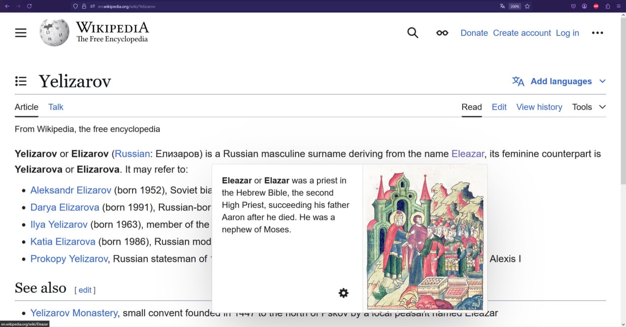
Task: Edit the See also section
Action: click(x=85, y=290)
